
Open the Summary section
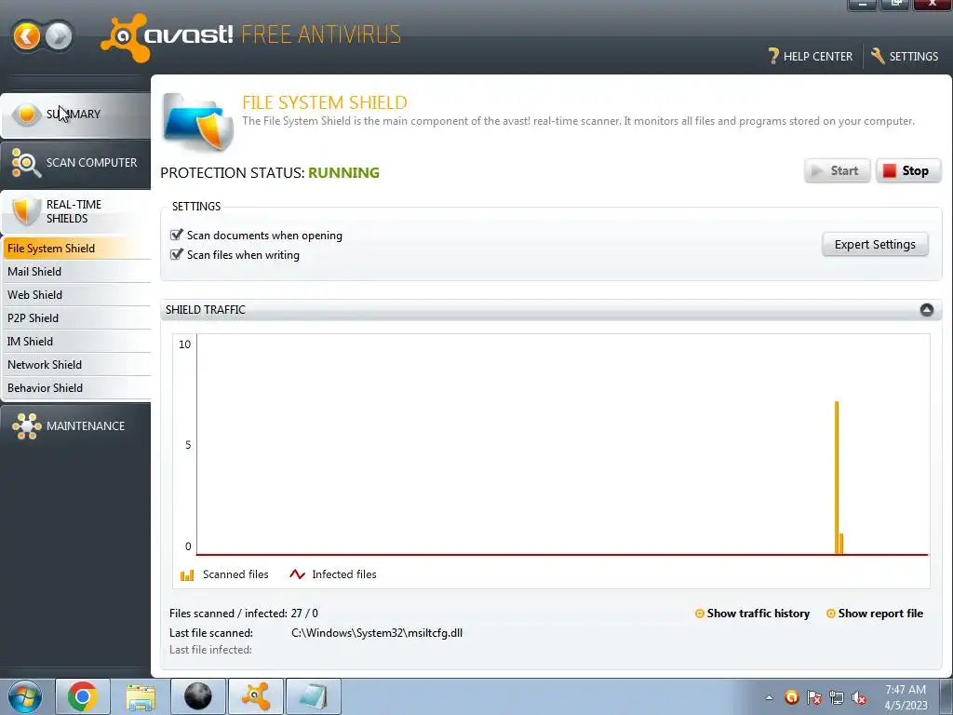(x=75, y=115)
